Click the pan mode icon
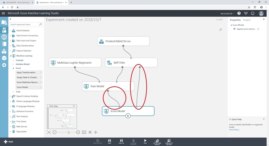Screen dimensions: 269x146 (x=96, y=132)
